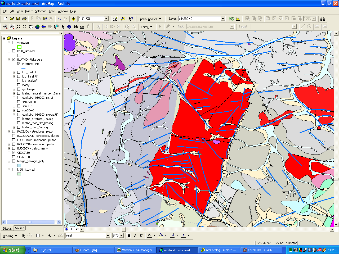339x254 pixels.
Task: Toggle the kr50_listoklad layer checkbox
Action: pos(14,51)
